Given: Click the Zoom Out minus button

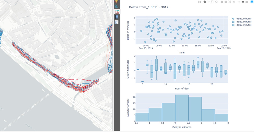Looking at the screenshot, I should [226, 2].
